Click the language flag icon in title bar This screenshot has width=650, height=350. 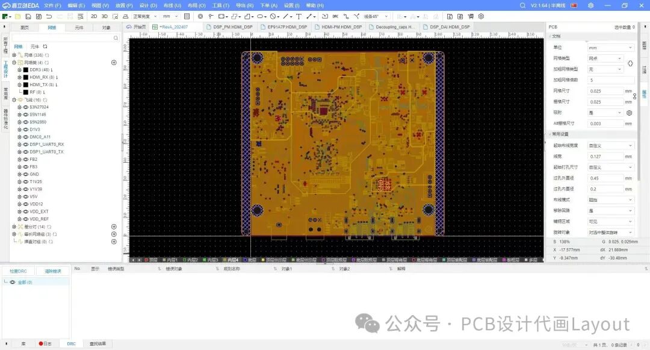574,5
